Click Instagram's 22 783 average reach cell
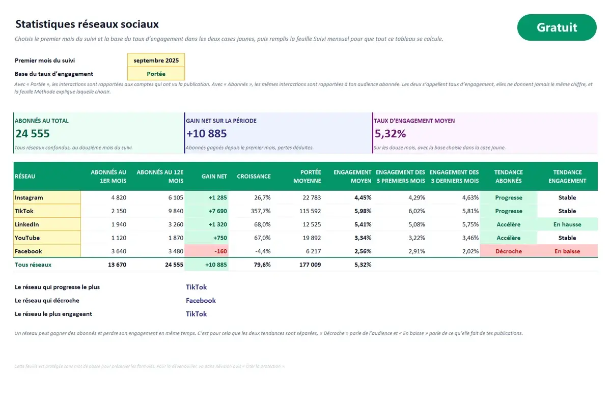This screenshot has width=611, height=407. (x=298, y=197)
